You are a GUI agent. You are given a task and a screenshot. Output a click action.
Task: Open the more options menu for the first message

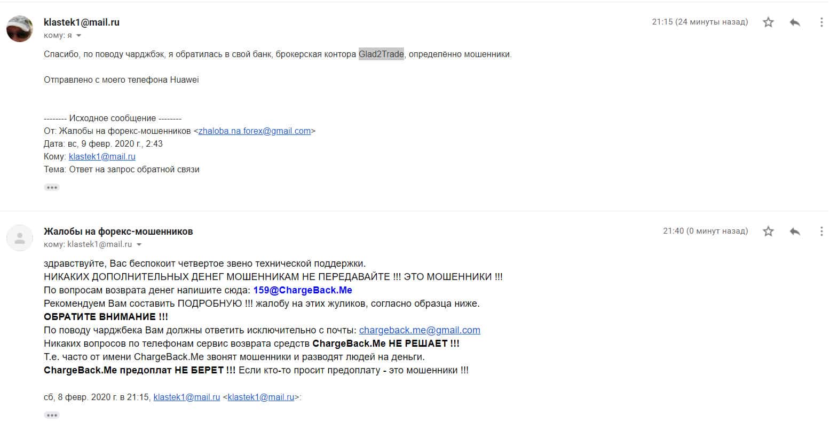pos(821,22)
